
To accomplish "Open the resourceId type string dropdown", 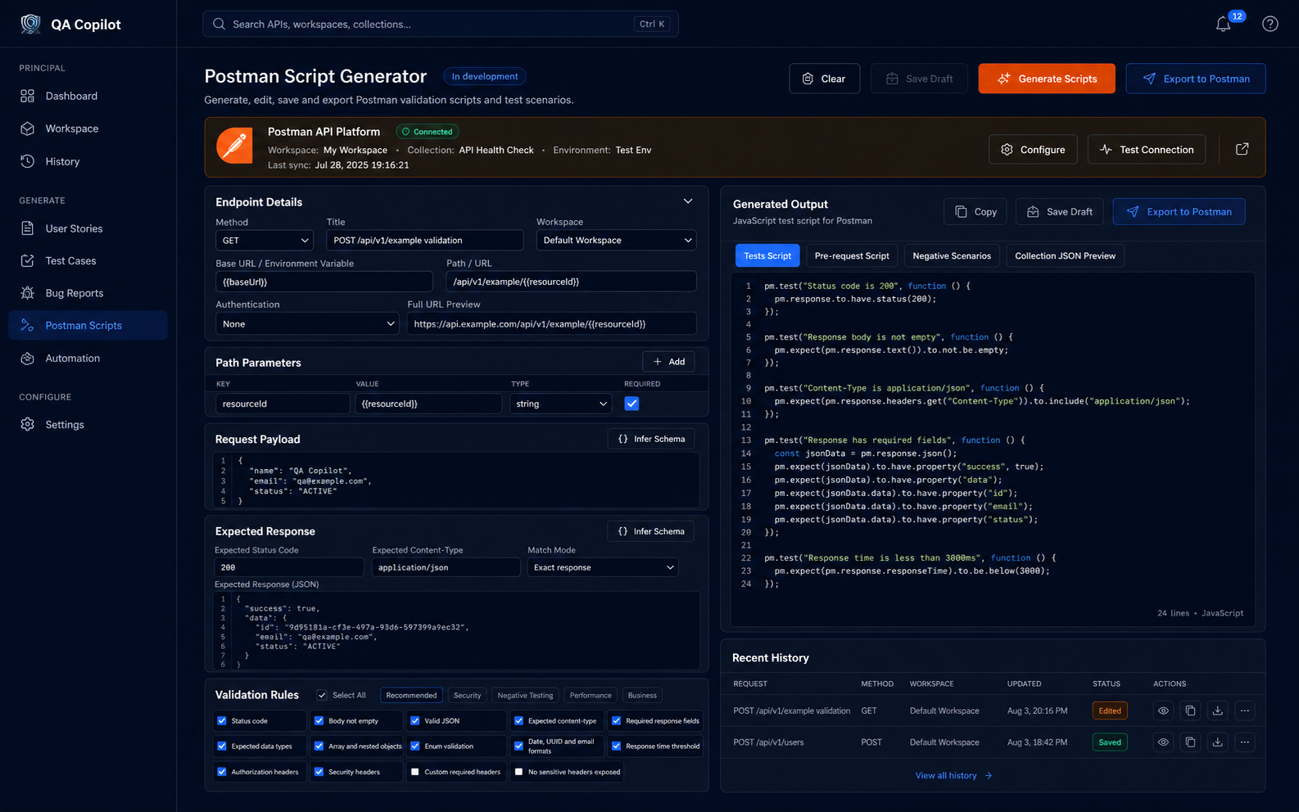I will tap(561, 404).
